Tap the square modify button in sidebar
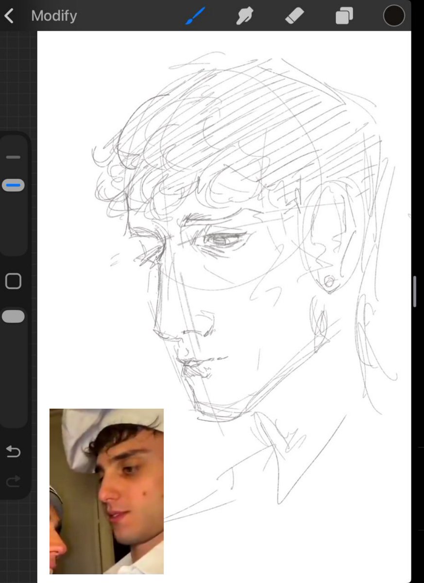Image resolution: width=424 pixels, height=583 pixels. (x=13, y=281)
